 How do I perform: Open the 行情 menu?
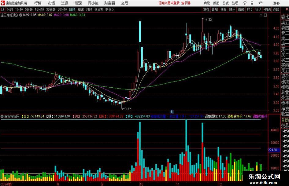38,3
